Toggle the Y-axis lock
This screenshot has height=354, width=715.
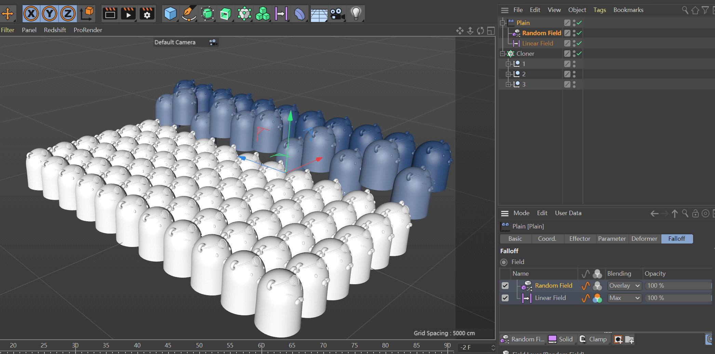point(50,14)
